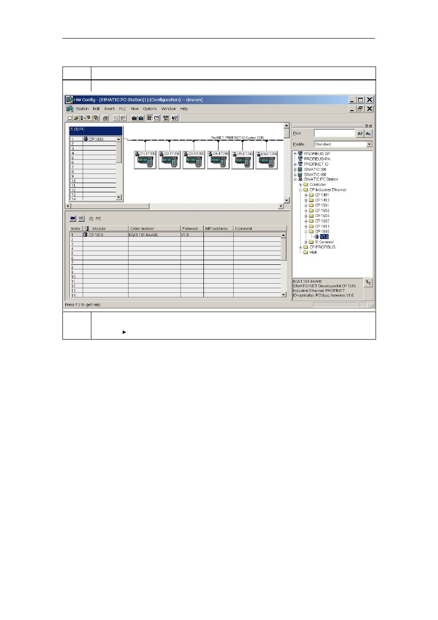Select the ET200 device number 25
The height and width of the screenshot is (620, 438).
242,160
